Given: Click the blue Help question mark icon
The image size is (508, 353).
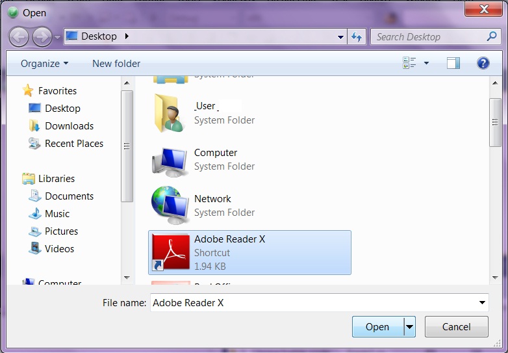Looking at the screenshot, I should pyautogui.click(x=483, y=63).
